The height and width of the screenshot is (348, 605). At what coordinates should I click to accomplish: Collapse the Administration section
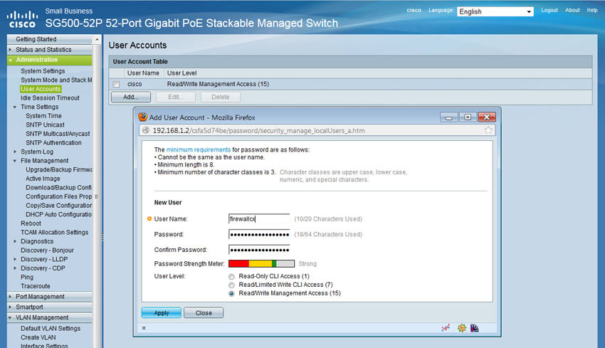11,60
